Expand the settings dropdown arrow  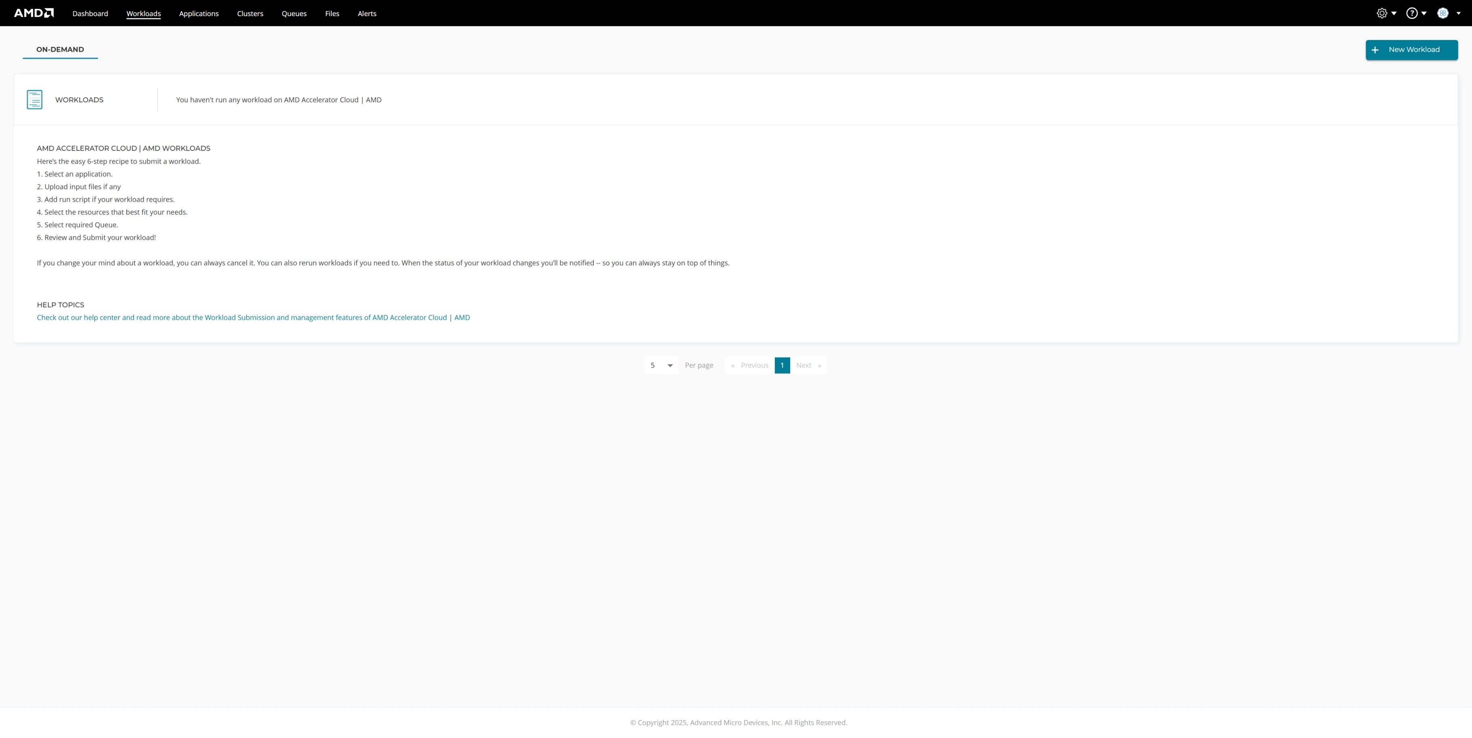coord(1394,13)
